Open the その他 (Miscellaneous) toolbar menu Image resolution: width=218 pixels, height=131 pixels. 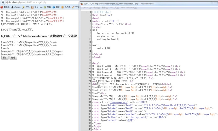point(66,7)
